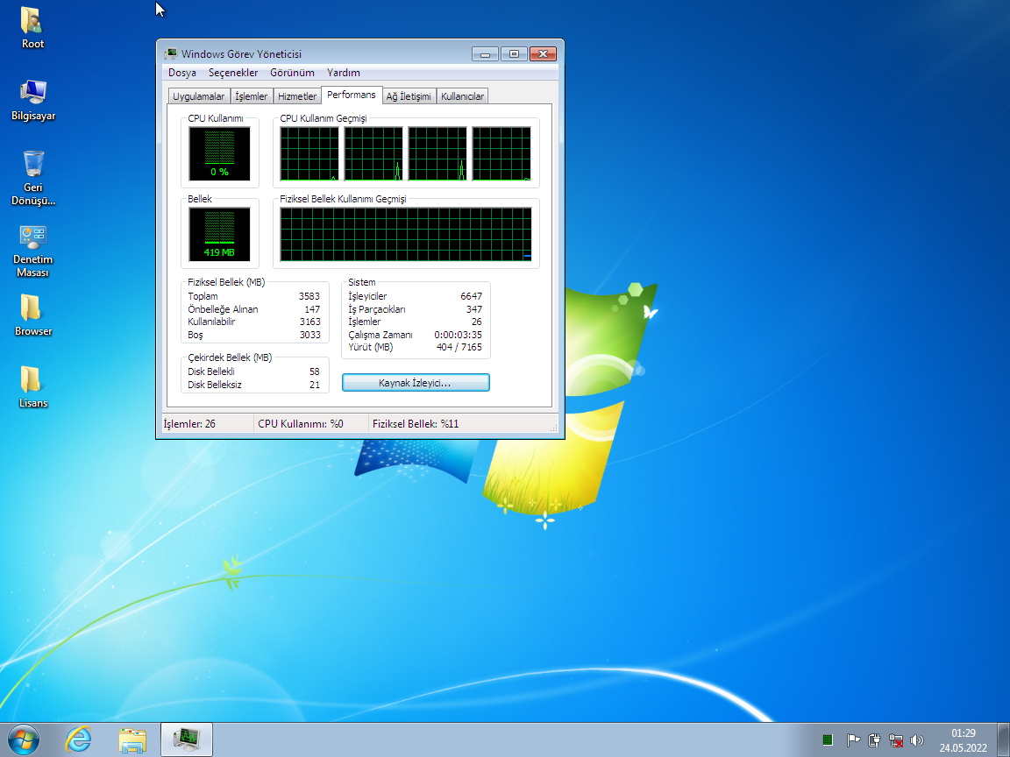This screenshot has width=1010, height=757.
Task: Open the Dosya menu
Action: [182, 73]
